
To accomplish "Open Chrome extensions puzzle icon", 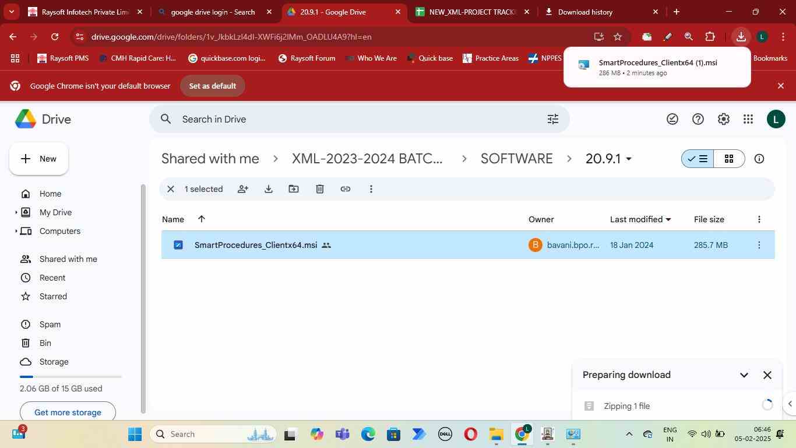I will point(710,37).
